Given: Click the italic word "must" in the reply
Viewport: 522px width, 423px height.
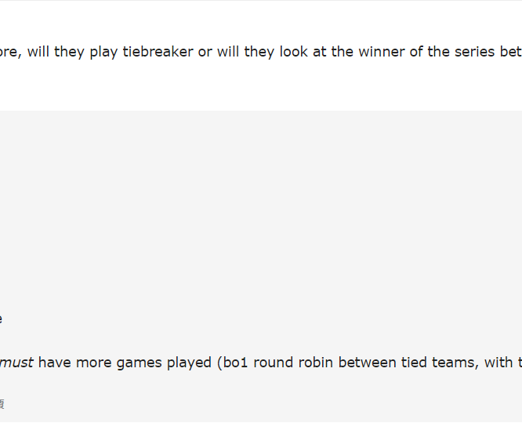Looking at the screenshot, I should [x=16, y=363].
